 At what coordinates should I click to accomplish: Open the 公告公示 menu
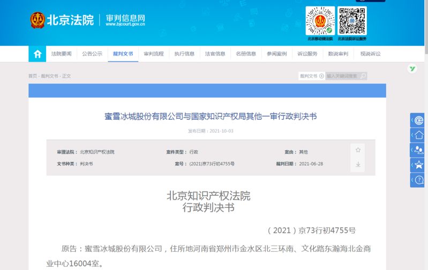pos(92,54)
